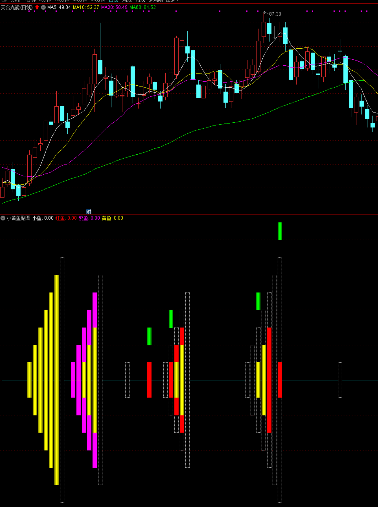Click the red up-arrow beside 天合光能(日线)
The height and width of the screenshot is (507, 378).
pyautogui.click(x=37, y=7)
